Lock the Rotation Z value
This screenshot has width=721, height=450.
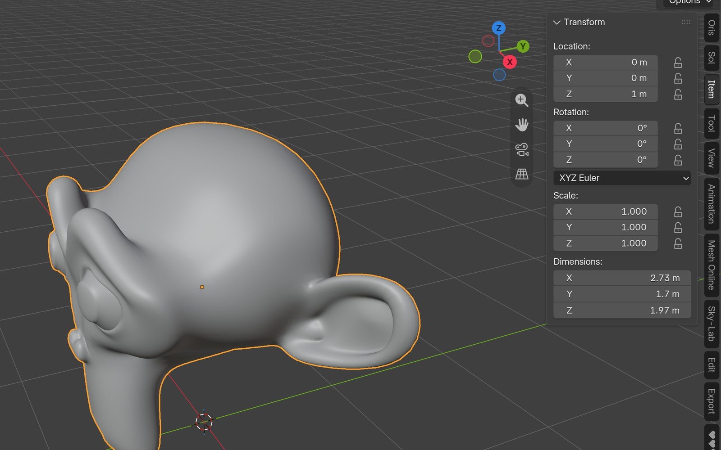click(x=678, y=160)
